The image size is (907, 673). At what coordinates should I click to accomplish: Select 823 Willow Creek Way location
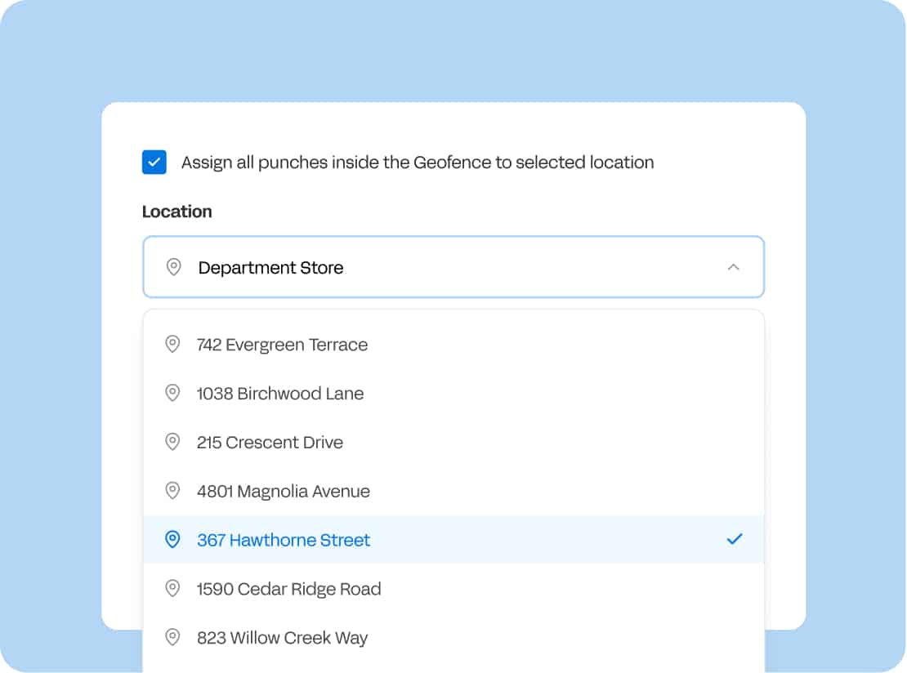coord(282,638)
